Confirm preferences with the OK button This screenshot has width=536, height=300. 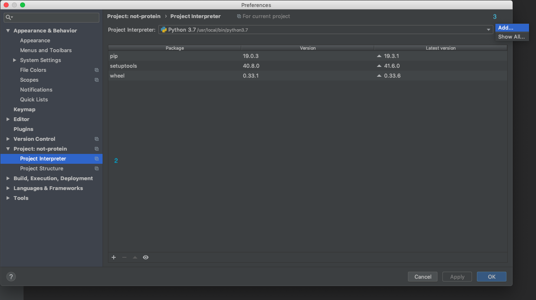click(492, 277)
